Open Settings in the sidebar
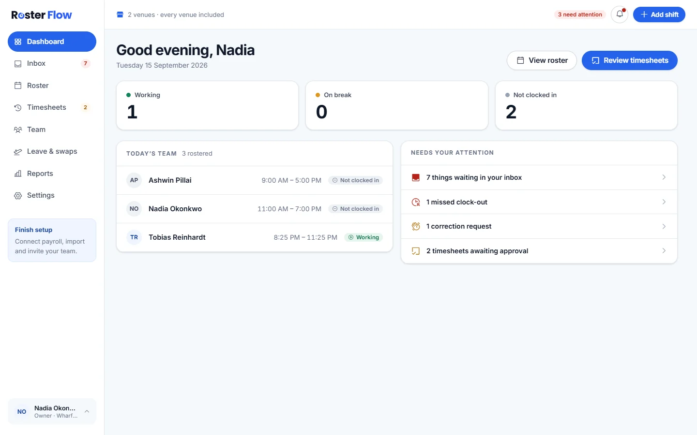This screenshot has width=697, height=435. click(x=52, y=195)
